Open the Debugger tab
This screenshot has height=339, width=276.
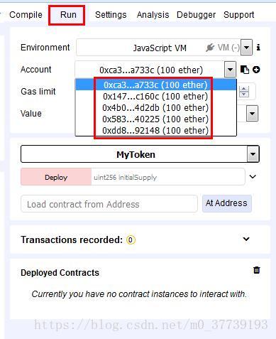tap(196, 15)
